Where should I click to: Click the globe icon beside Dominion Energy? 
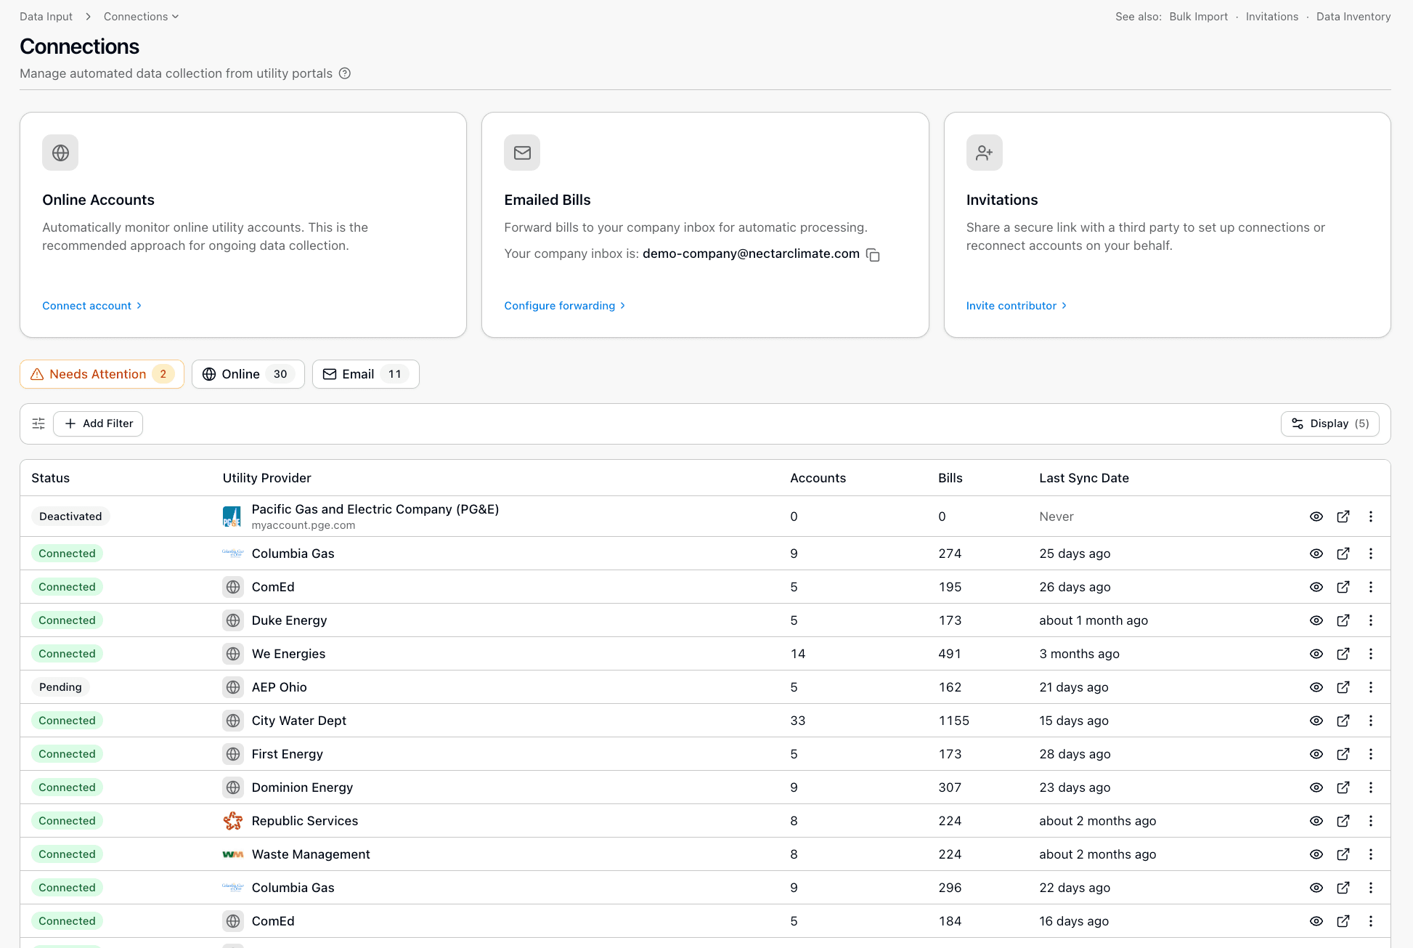coord(232,787)
